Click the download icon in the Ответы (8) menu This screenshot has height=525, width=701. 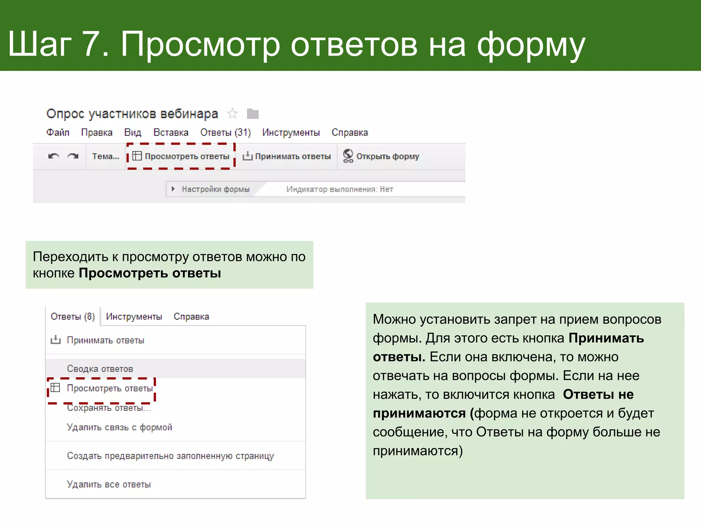coord(55,340)
